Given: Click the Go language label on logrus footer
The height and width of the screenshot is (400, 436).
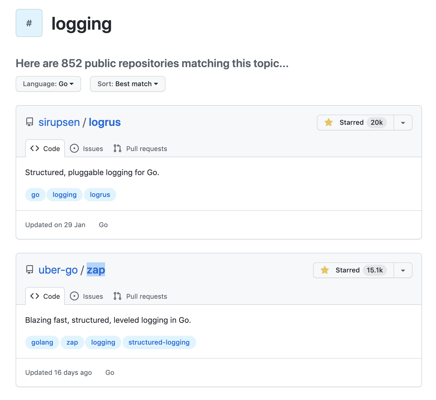Looking at the screenshot, I should [x=103, y=225].
